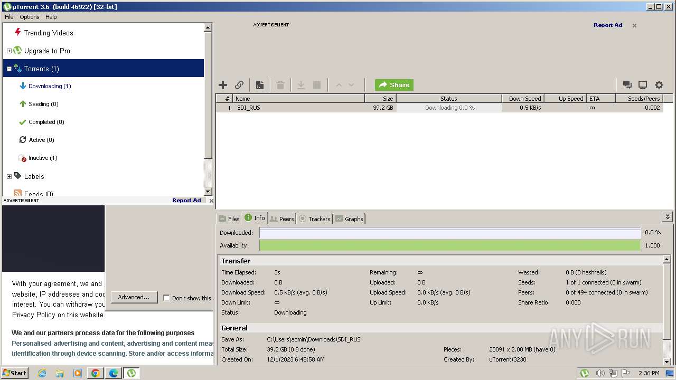Open the Help menu
The width and height of the screenshot is (676, 380).
coord(51,17)
